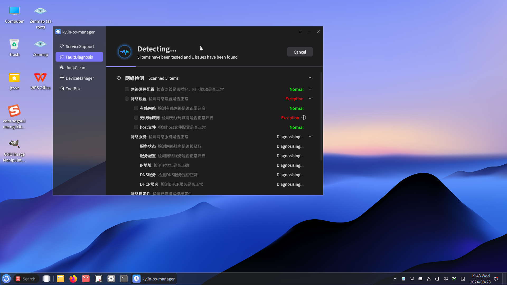Click the taskbar clock showing 19:43 Wed
This screenshot has width=507, height=285.
(480, 279)
